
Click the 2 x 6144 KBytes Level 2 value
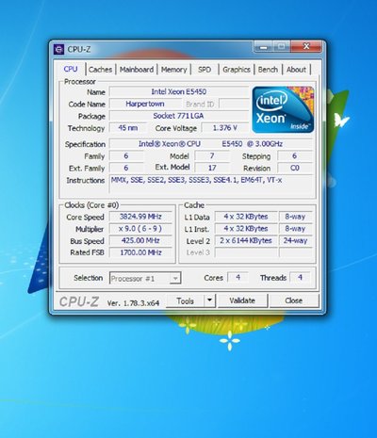(246, 241)
